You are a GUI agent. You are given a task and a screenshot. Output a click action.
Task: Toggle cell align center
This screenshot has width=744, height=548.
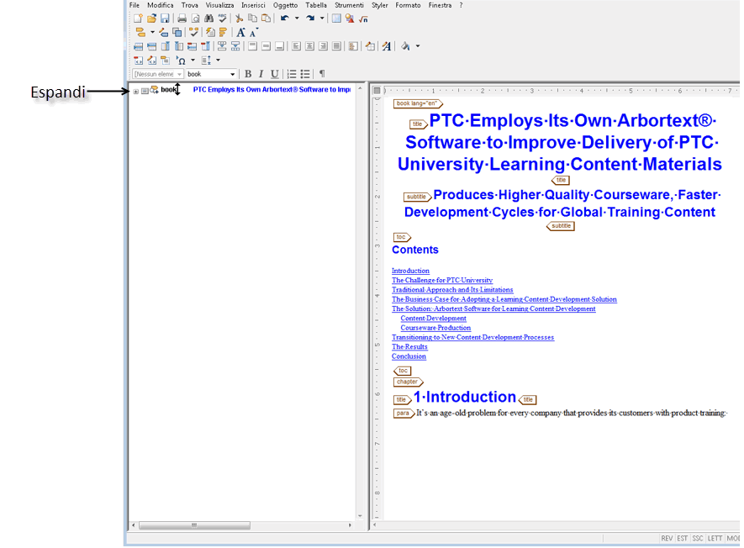tap(309, 46)
